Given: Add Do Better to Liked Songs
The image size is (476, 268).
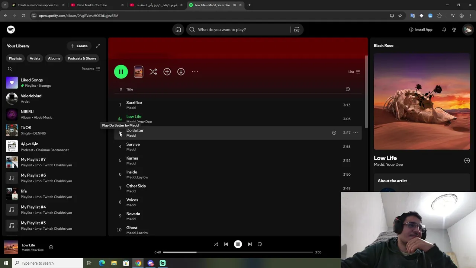Looking at the screenshot, I should coord(334,133).
